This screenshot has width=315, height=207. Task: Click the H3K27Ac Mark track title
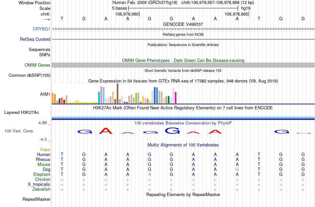[183, 108]
